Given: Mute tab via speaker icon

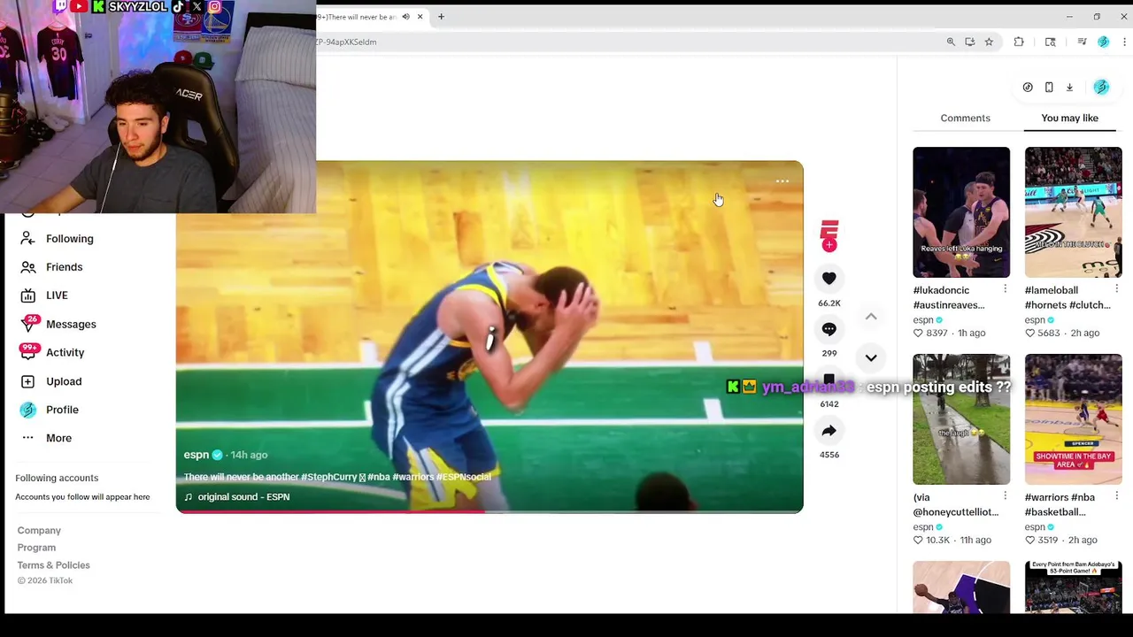Looking at the screenshot, I should point(405,17).
